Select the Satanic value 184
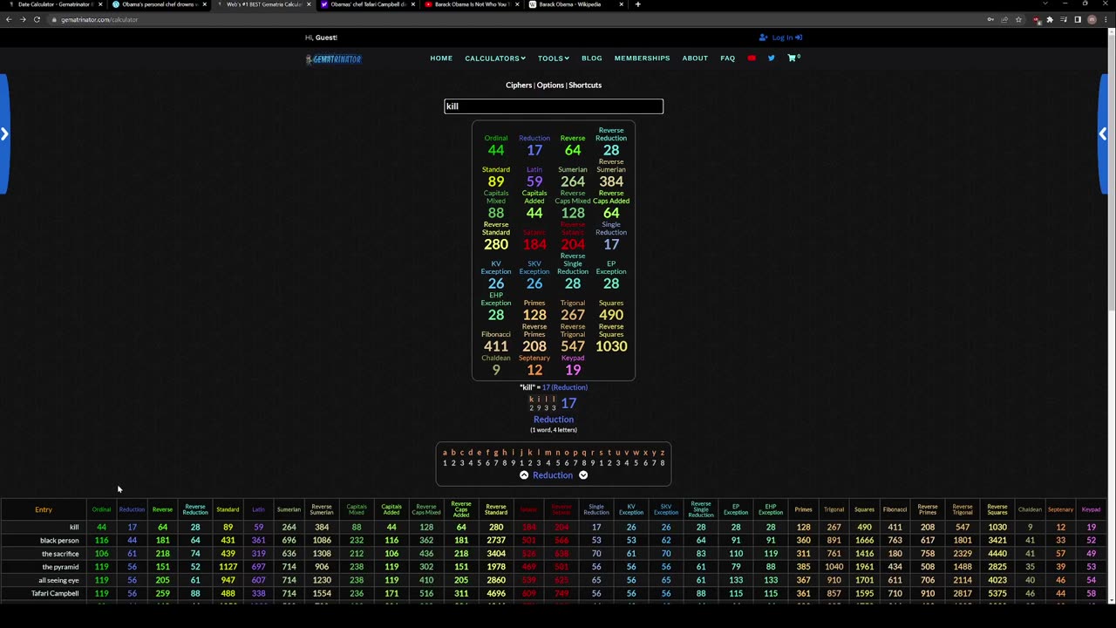The height and width of the screenshot is (628, 1116). pyautogui.click(x=534, y=244)
